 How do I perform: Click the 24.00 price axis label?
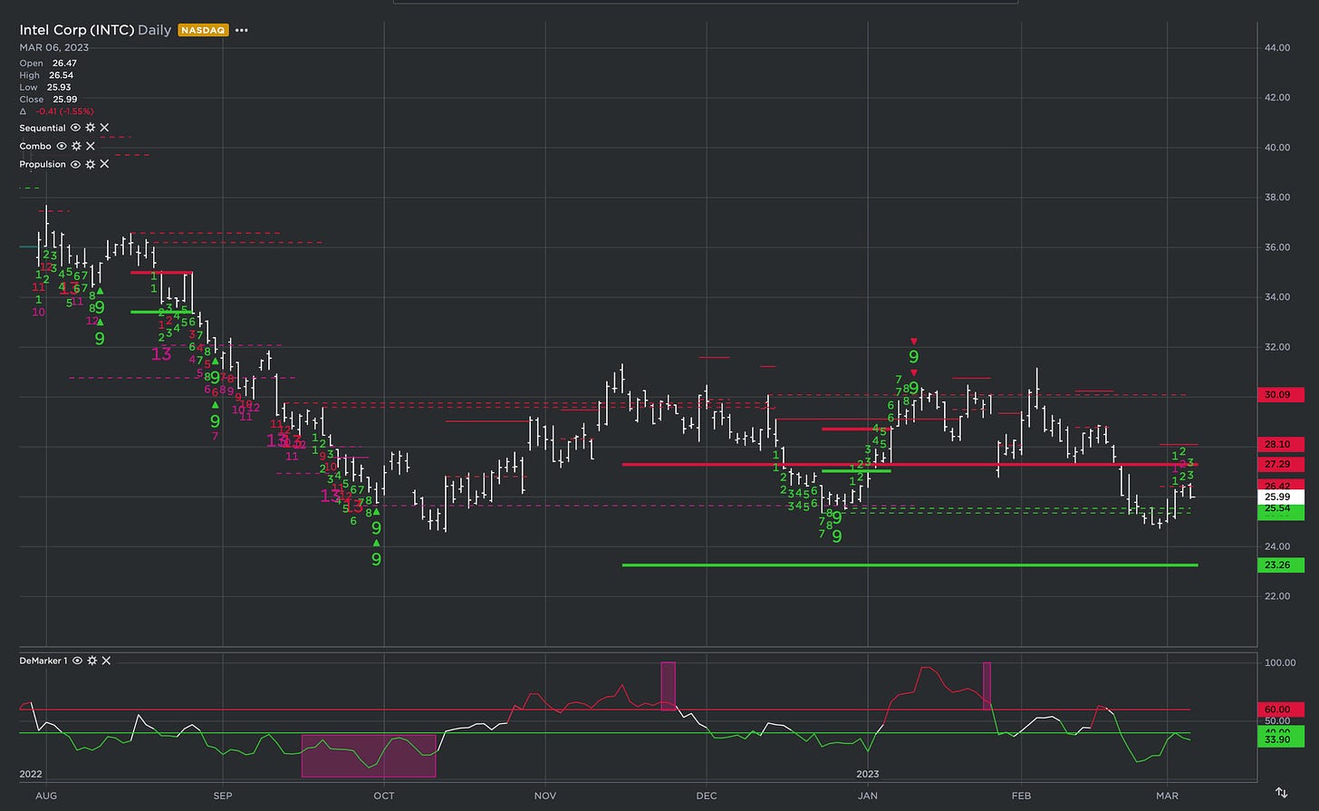1277,546
